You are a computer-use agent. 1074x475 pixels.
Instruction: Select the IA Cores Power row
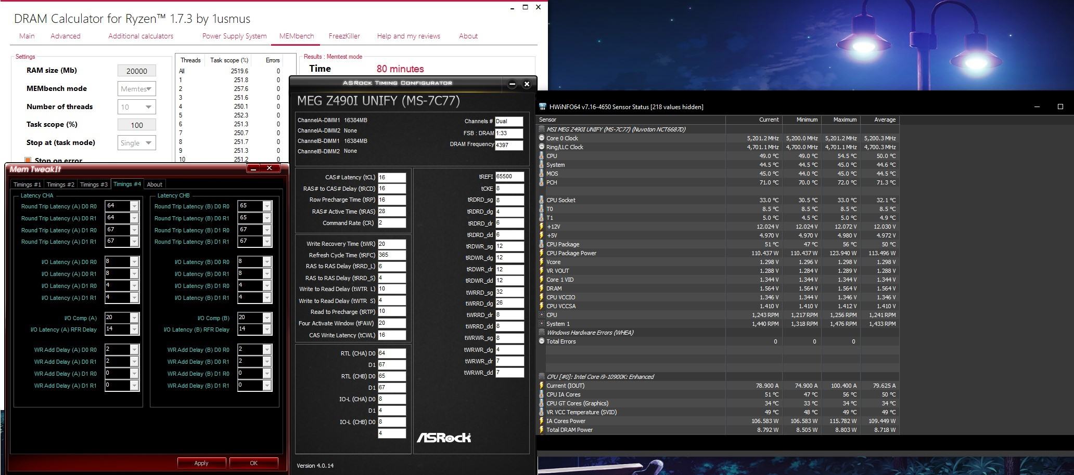point(718,421)
